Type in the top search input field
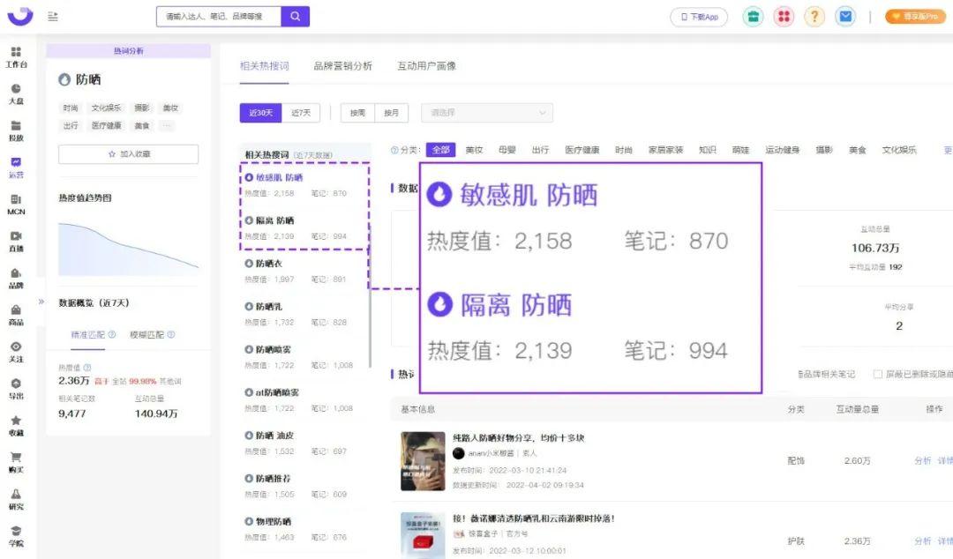This screenshot has width=953, height=559. 218,17
